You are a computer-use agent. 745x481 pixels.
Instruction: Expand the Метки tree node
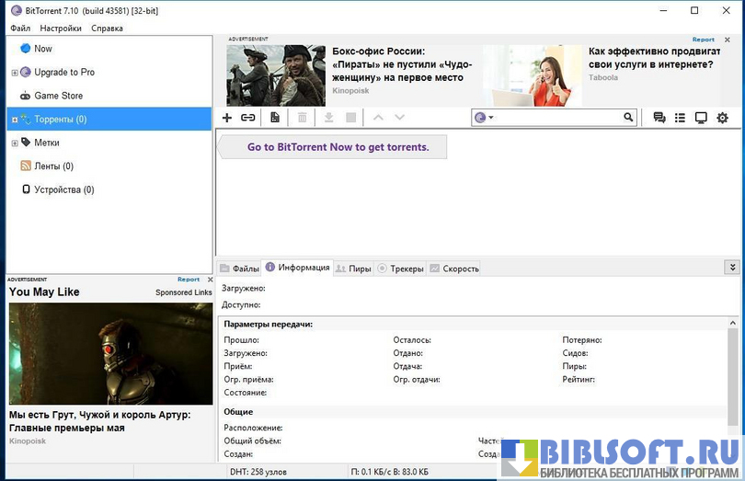coord(14,143)
